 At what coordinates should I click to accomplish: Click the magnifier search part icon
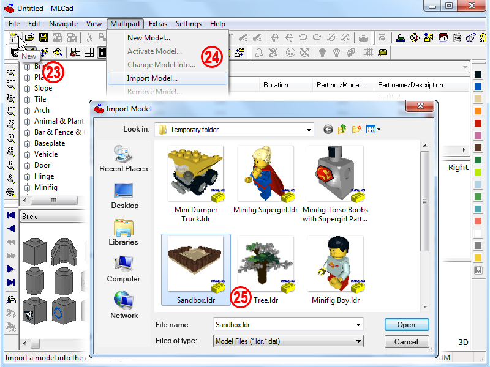tap(58, 52)
